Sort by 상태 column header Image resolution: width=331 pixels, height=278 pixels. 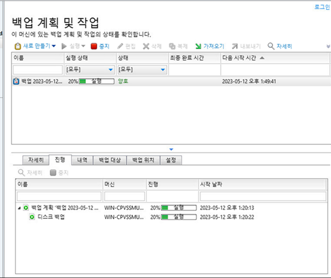click(142, 58)
